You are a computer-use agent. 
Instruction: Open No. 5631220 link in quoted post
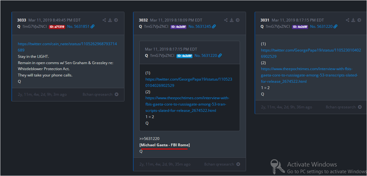(x=206, y=56)
